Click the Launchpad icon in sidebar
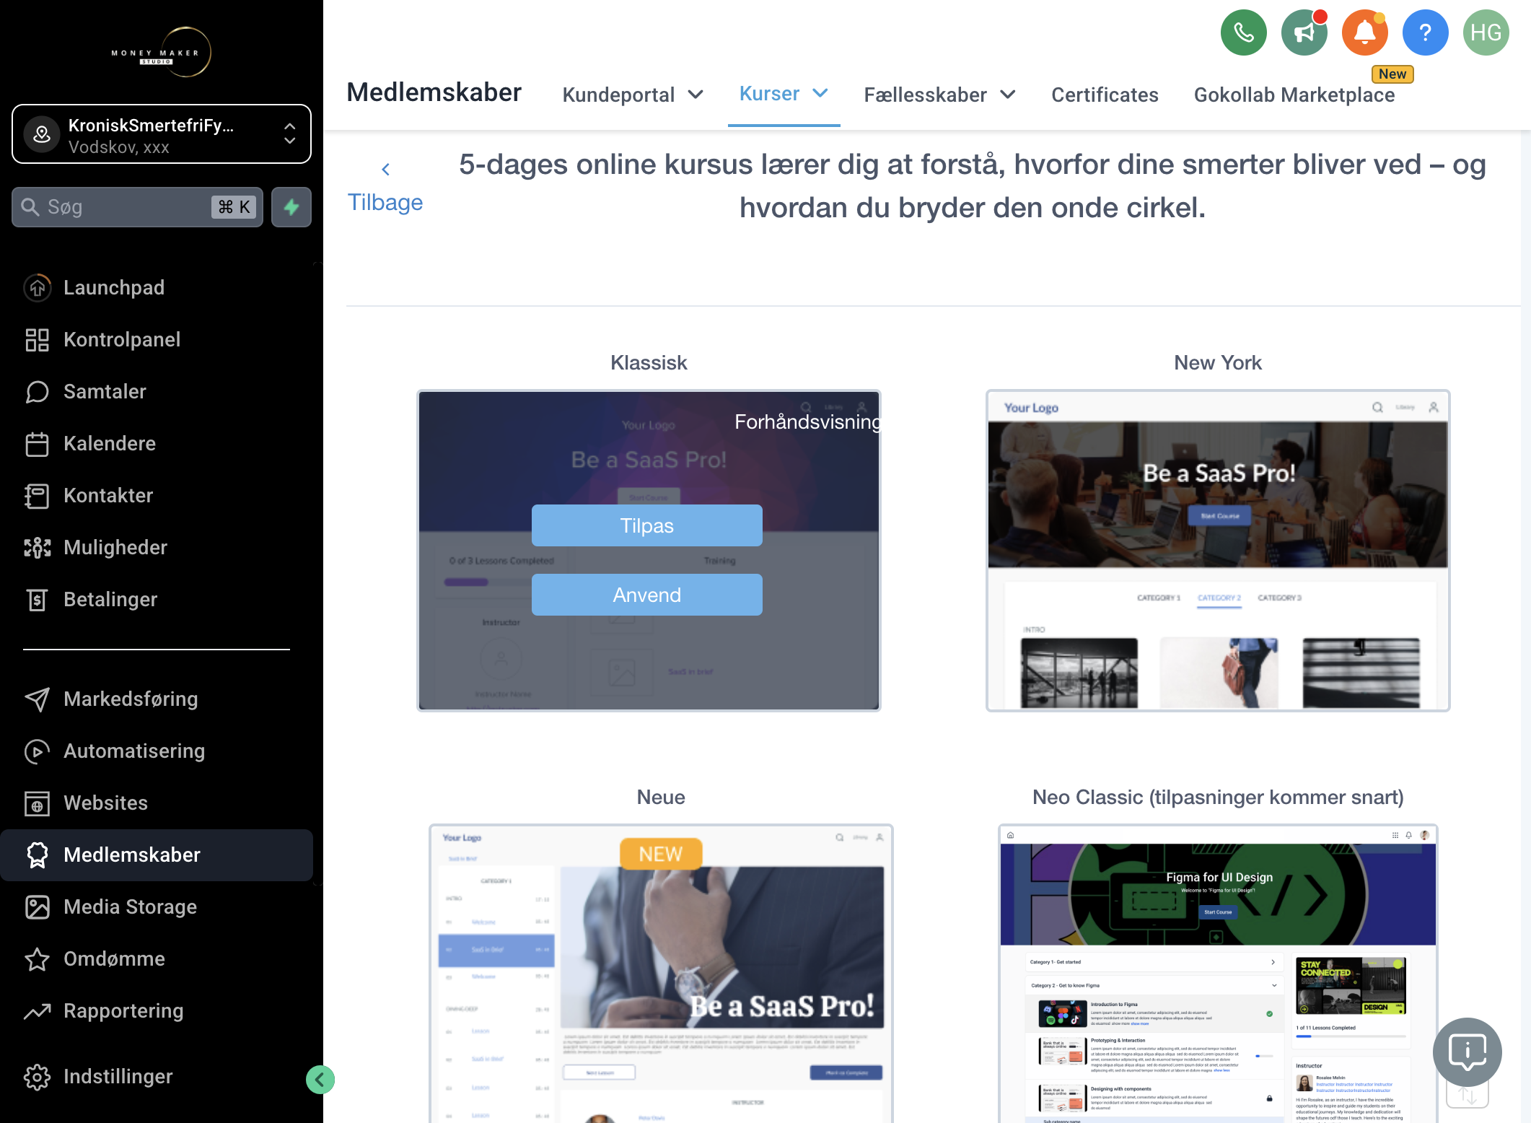 pyautogui.click(x=37, y=287)
